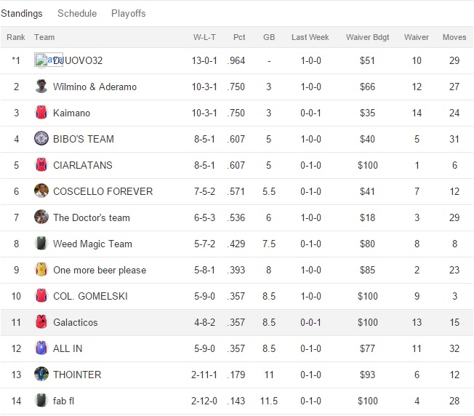474x416 pixels.
Task: Click Kaimano team jersey icon
Action: coord(41,113)
